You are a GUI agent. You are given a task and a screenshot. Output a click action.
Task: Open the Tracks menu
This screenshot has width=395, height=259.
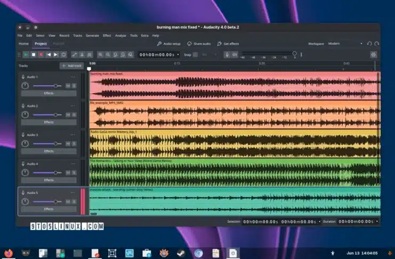coord(78,36)
